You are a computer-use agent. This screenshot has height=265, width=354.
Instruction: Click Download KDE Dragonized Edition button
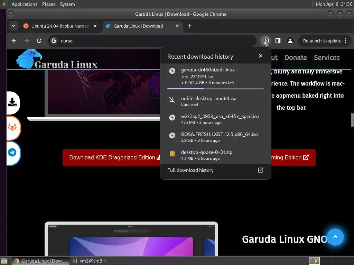coord(112,157)
